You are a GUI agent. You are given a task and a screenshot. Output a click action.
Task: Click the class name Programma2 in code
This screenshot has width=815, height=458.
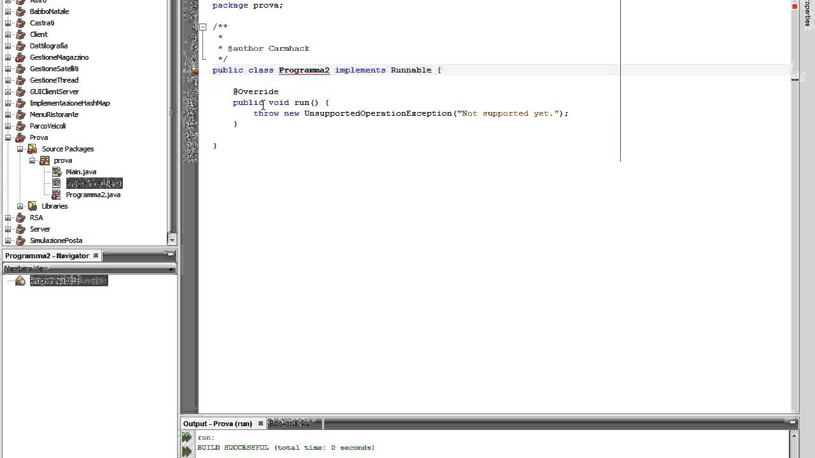[304, 70]
